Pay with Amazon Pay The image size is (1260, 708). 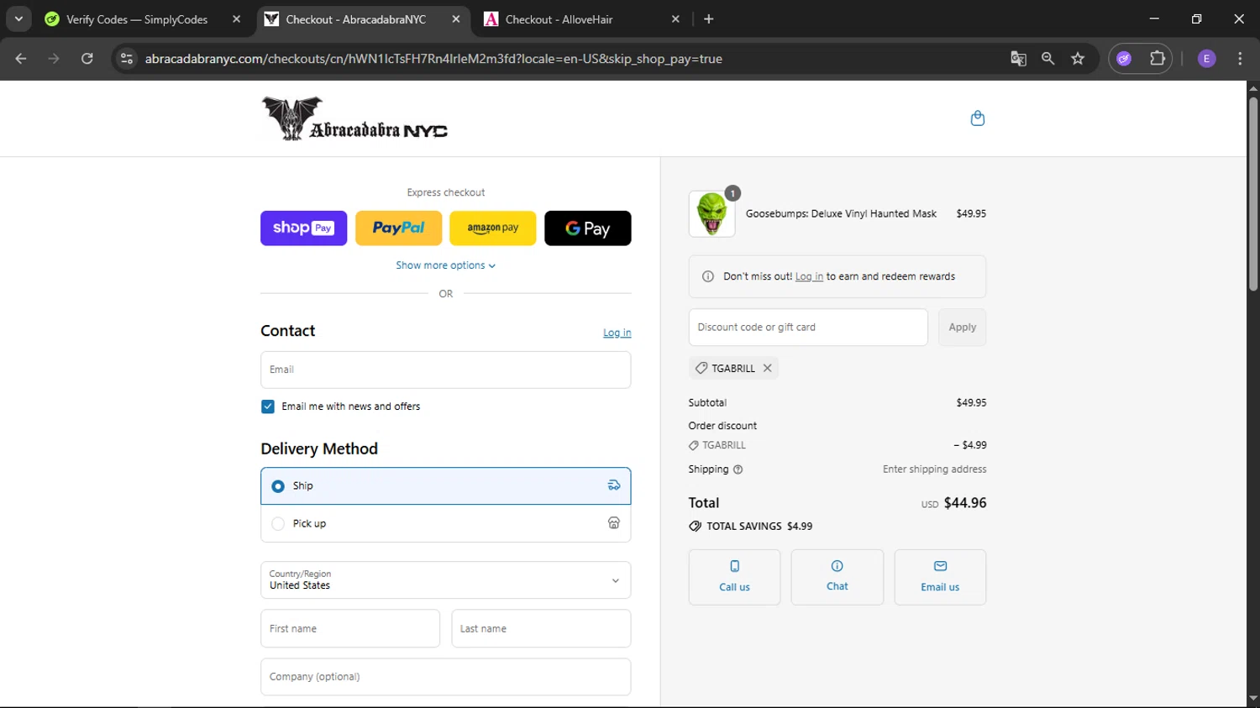[x=492, y=228]
